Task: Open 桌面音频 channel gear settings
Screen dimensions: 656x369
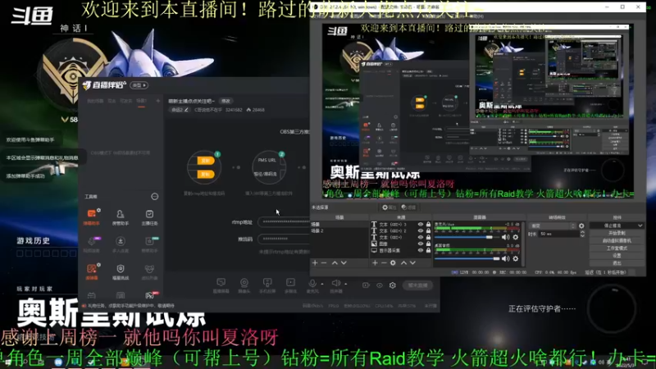Action: coord(516,258)
